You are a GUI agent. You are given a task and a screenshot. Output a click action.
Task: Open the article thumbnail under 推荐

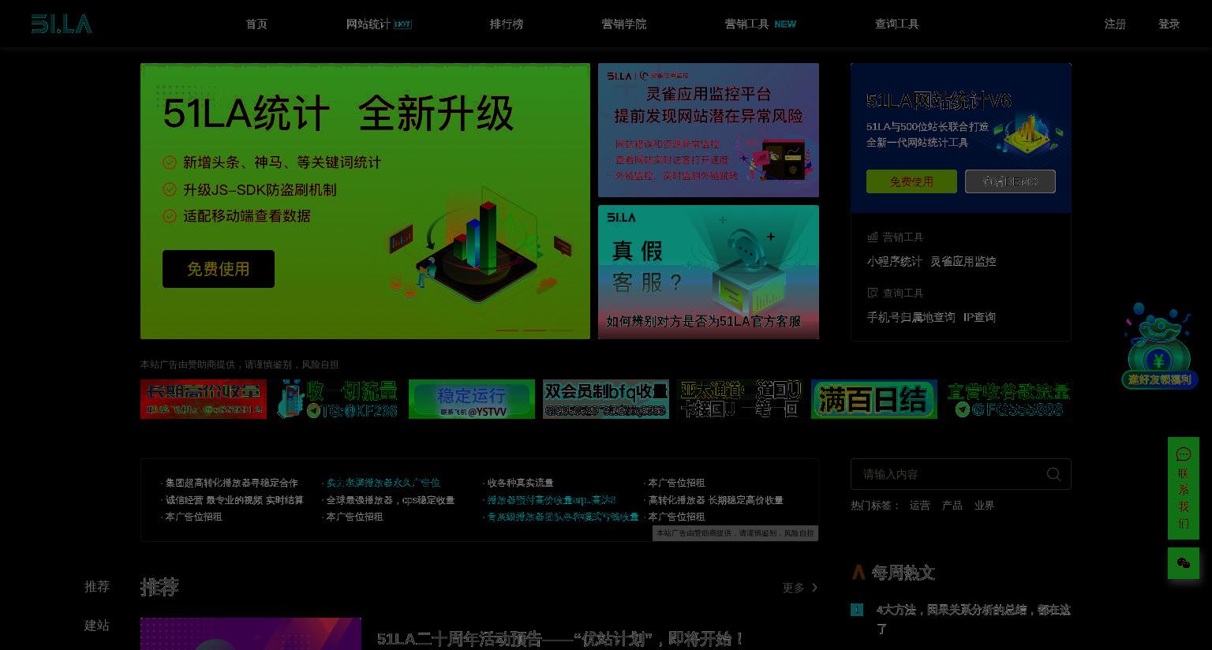tap(251, 634)
